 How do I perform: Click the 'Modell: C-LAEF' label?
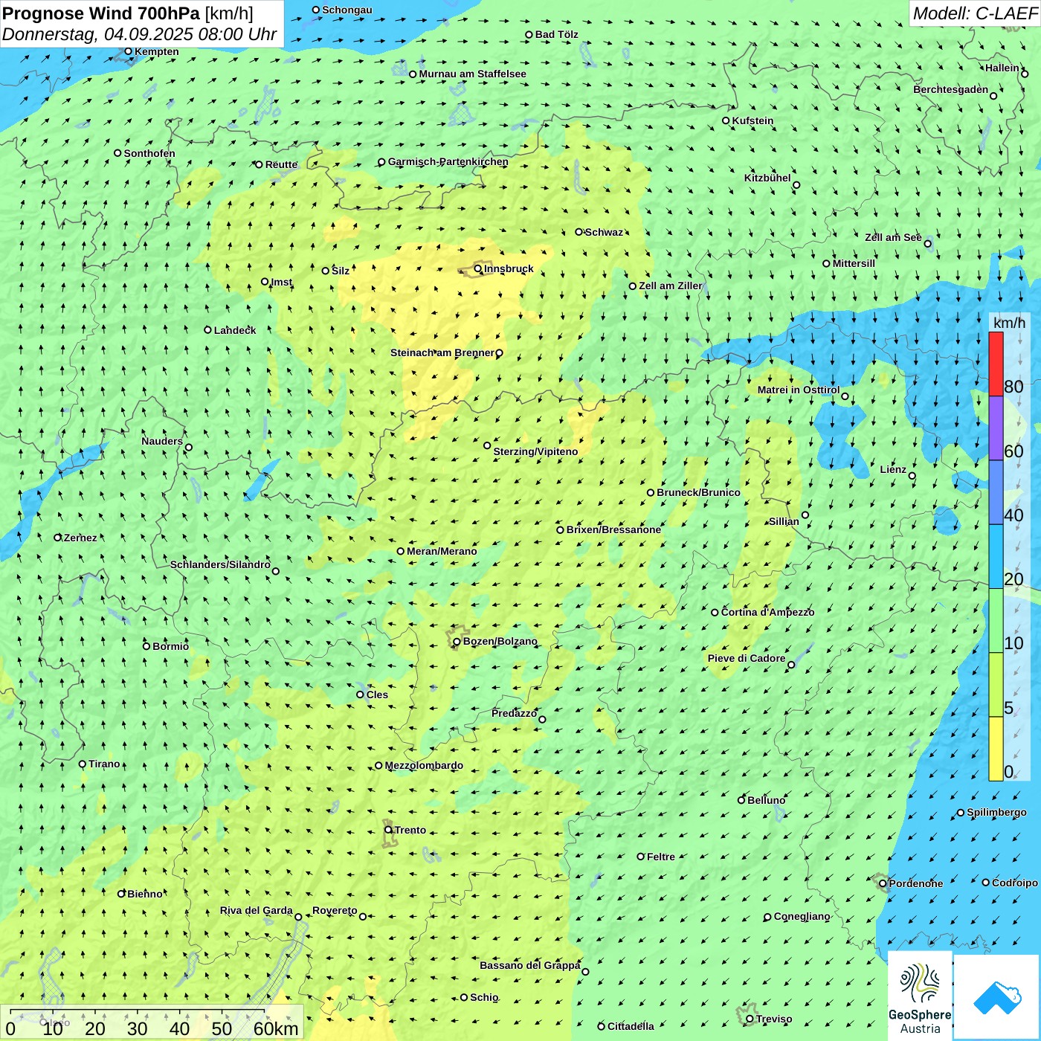[x=974, y=13]
